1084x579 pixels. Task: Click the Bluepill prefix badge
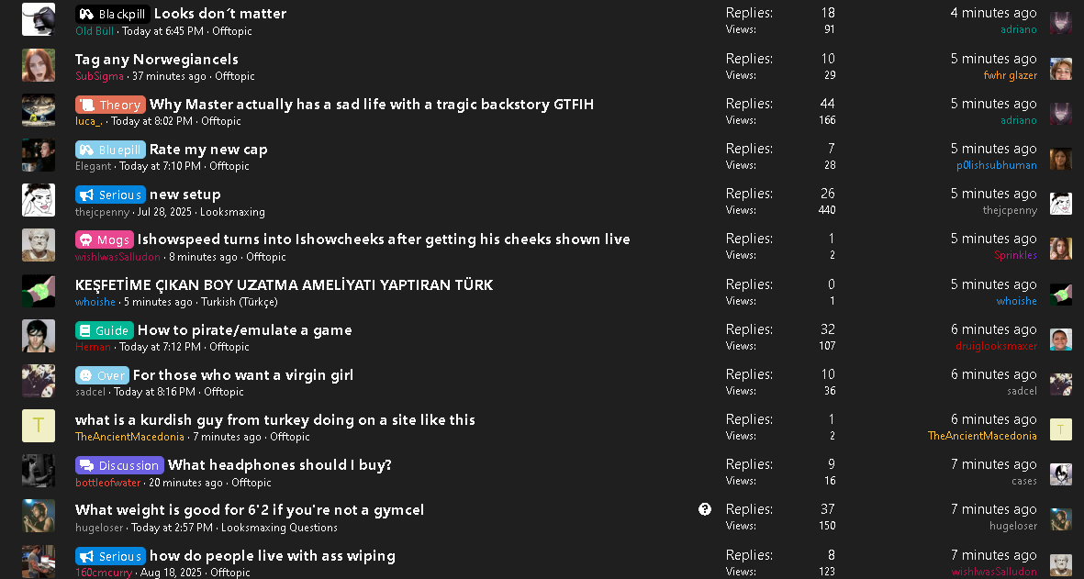coord(111,150)
